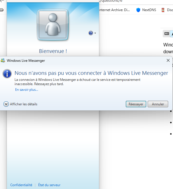173x189 pixels.
Task: Click the blue help question mark icon
Action: [91, 33]
